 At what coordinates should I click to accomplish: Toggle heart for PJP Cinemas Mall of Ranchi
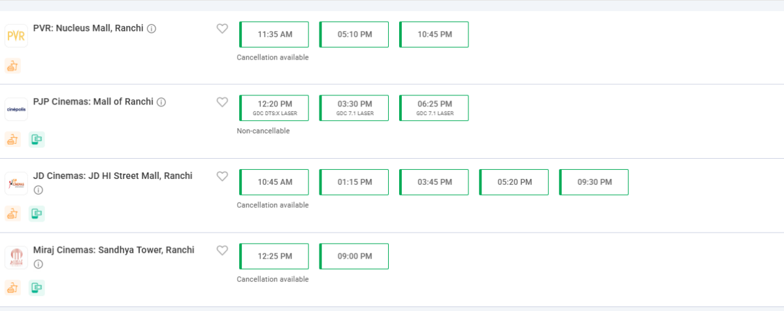222,102
